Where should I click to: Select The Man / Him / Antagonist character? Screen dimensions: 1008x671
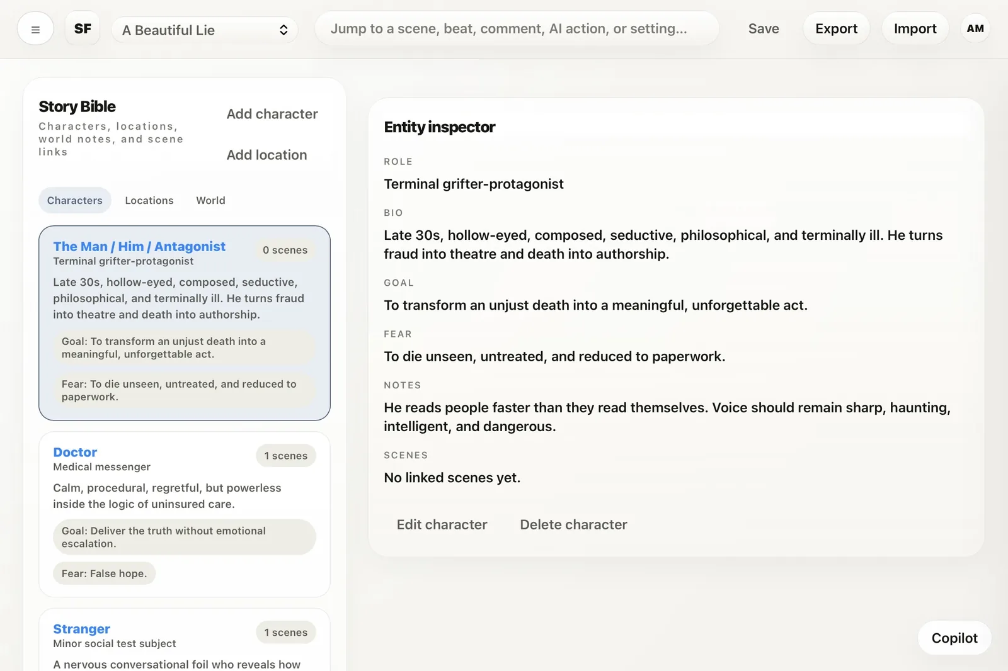[139, 247]
